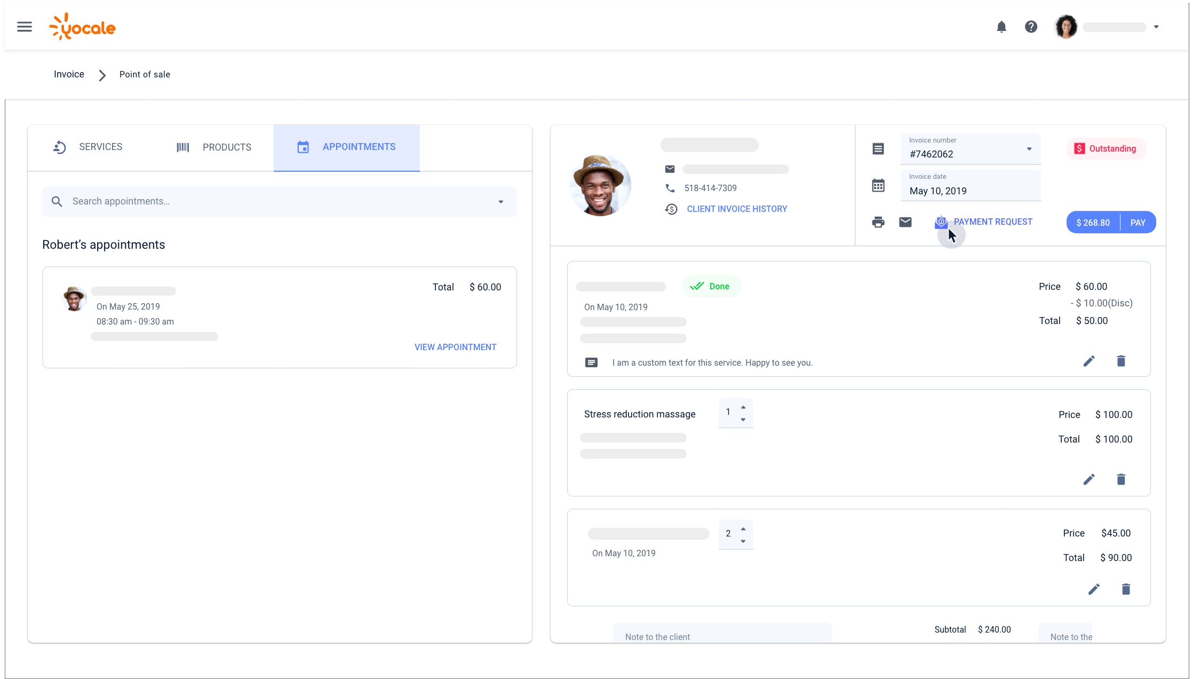Edit the item with quantity 2
Image resolution: width=1193 pixels, height=679 pixels.
[x=1094, y=589]
